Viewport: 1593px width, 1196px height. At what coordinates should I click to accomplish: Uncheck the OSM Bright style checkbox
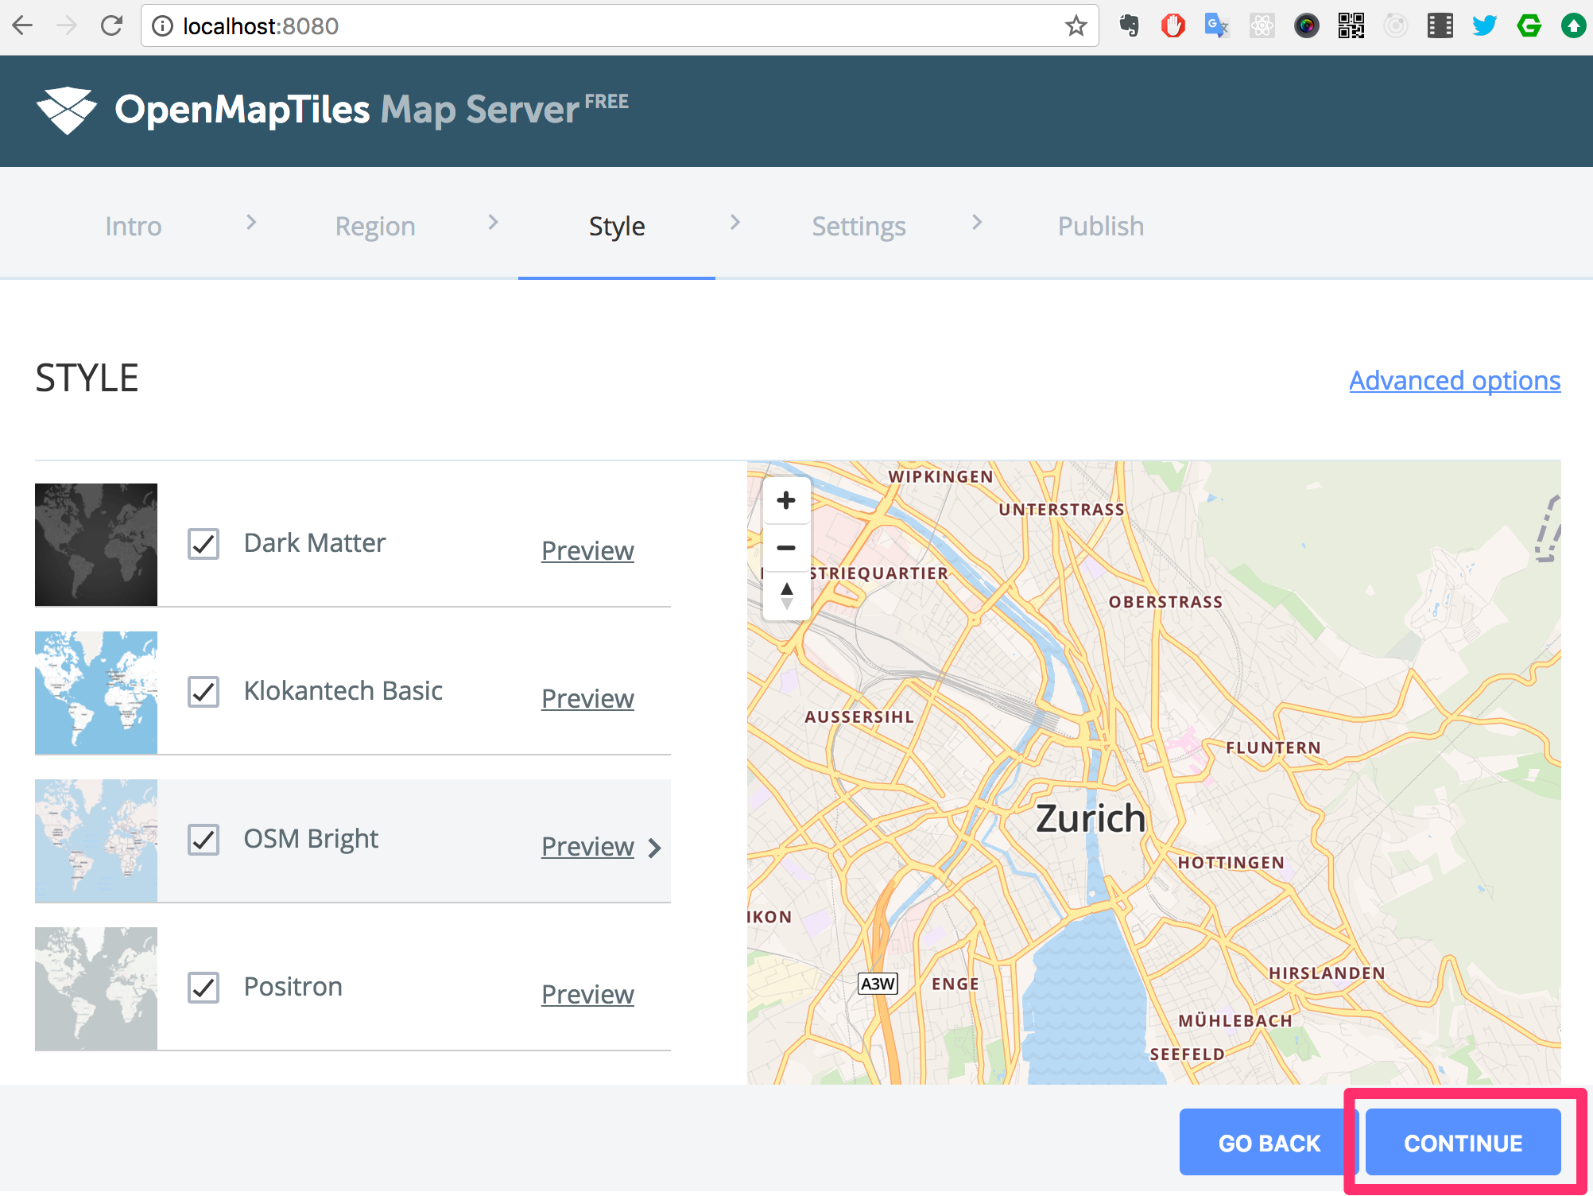click(203, 840)
